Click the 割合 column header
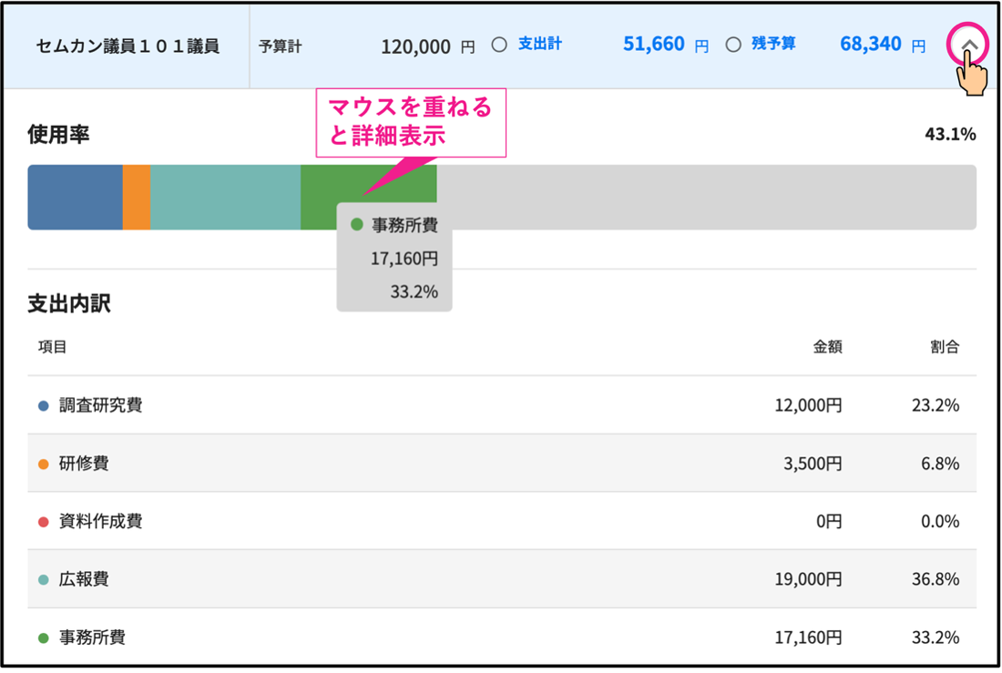The image size is (1002, 673). click(x=945, y=347)
